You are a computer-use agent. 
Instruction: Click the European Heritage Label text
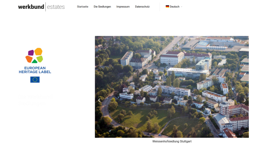tap(35, 70)
